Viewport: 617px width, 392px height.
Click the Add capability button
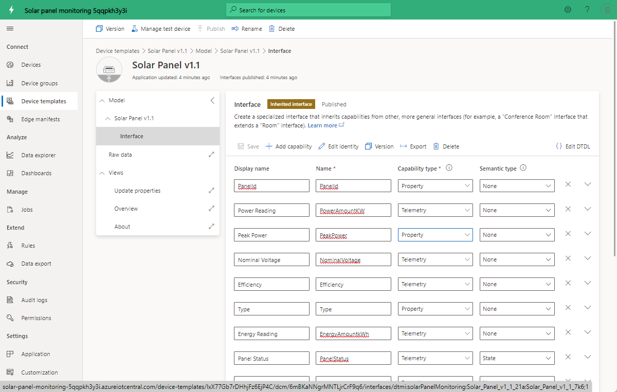288,146
